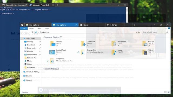The width and height of the screenshot is (173, 97).
Task: Click the Desktop folder icon in Frequent folders
Action: click(x=52, y=44)
